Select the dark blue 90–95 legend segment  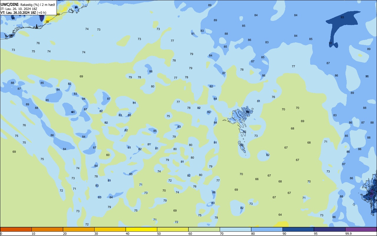[x=298, y=229]
